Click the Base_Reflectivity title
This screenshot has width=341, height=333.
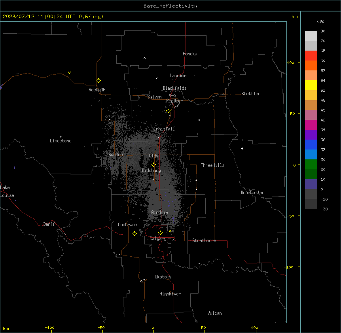170,6
